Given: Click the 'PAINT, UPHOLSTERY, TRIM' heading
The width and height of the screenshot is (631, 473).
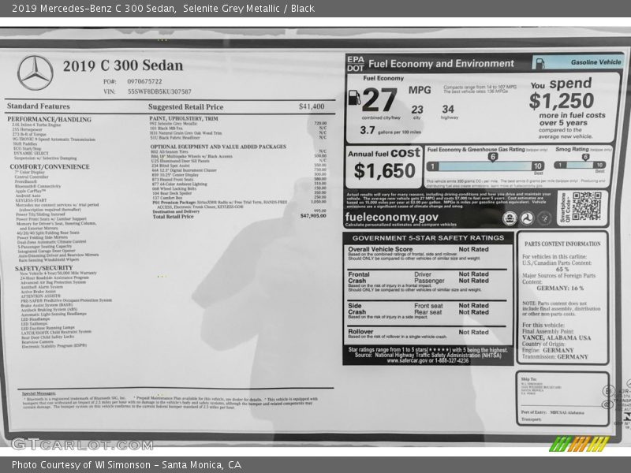Looking at the screenshot, I should click(184, 118).
